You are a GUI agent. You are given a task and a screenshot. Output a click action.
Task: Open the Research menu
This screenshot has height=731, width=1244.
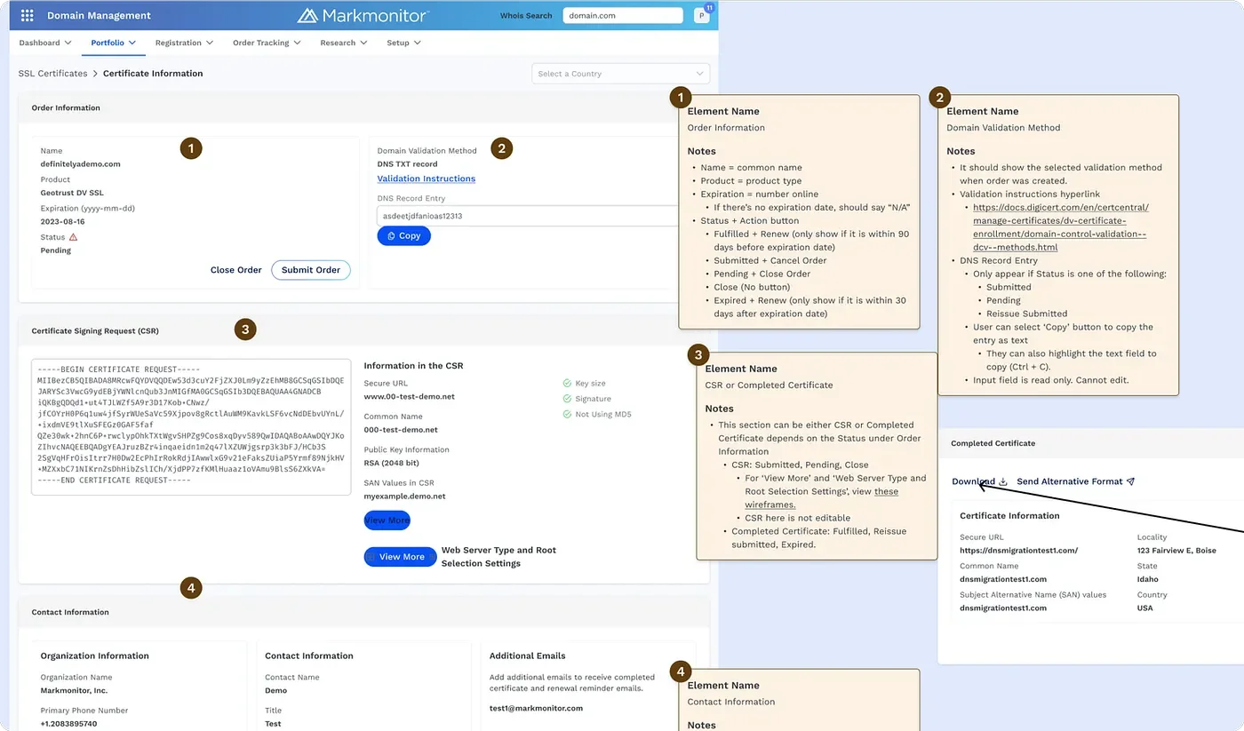pos(344,43)
